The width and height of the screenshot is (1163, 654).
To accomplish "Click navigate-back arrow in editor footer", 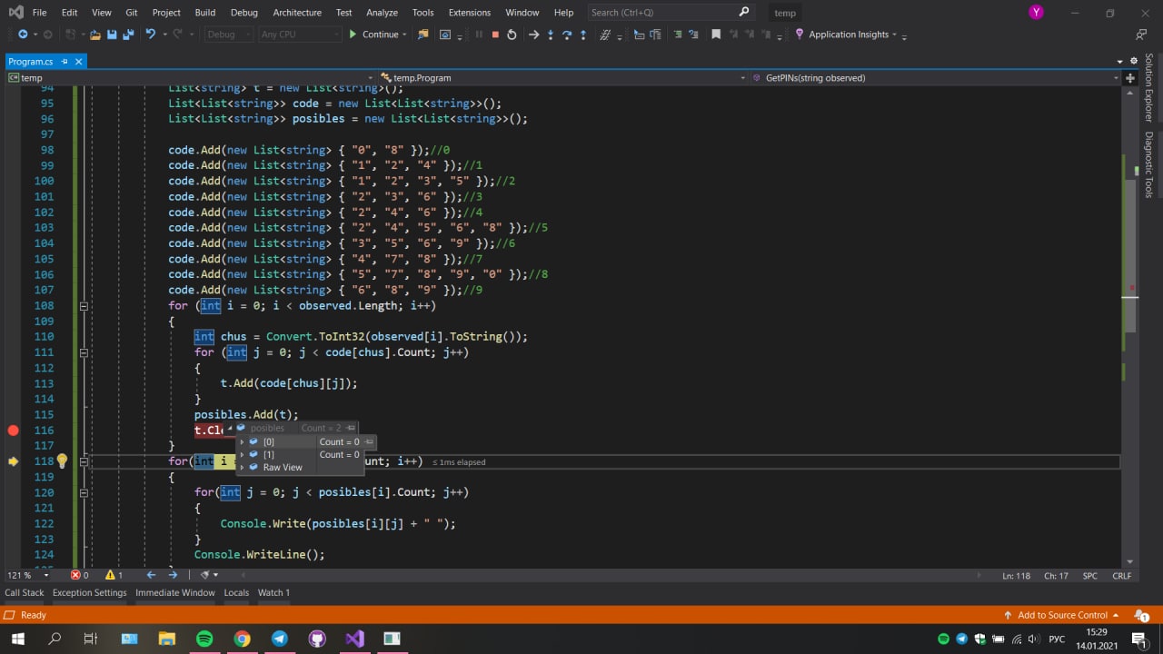I will pos(150,575).
